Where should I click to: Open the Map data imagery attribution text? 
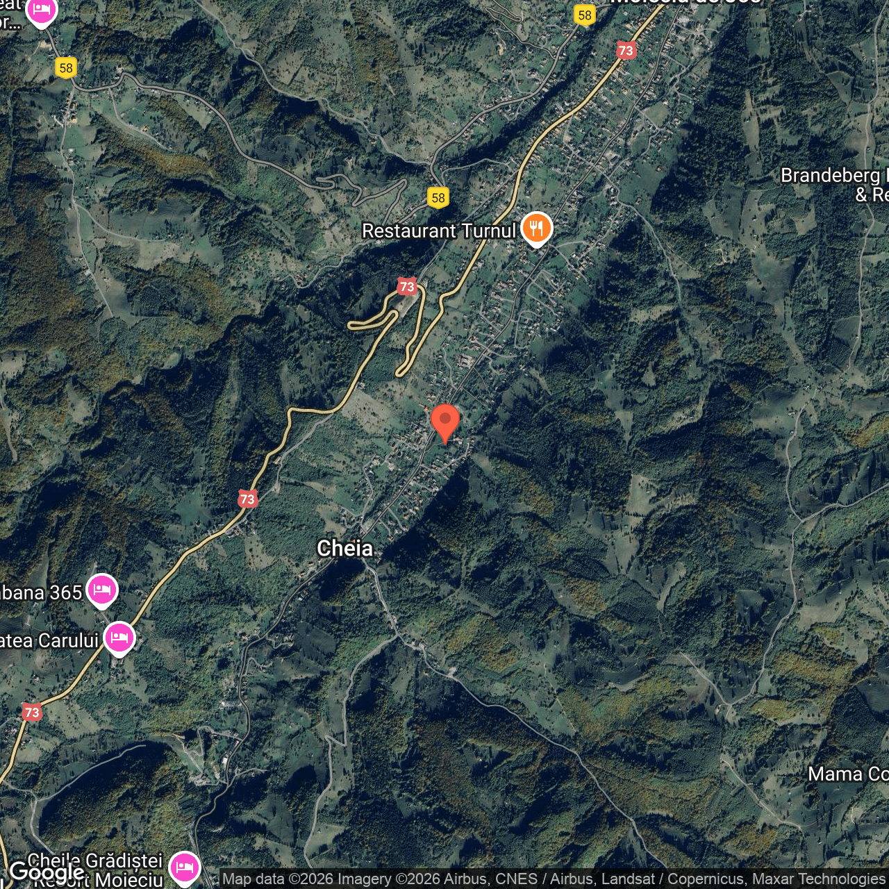point(554,879)
